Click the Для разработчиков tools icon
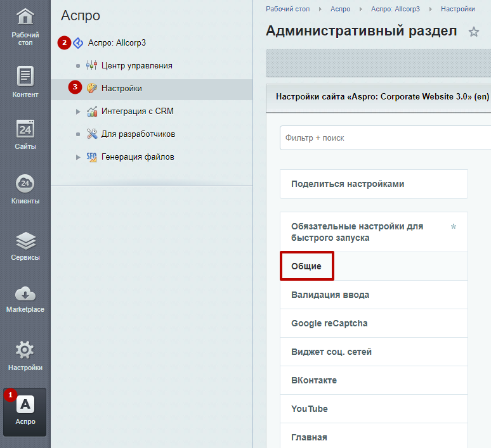491x448 pixels. pos(92,134)
